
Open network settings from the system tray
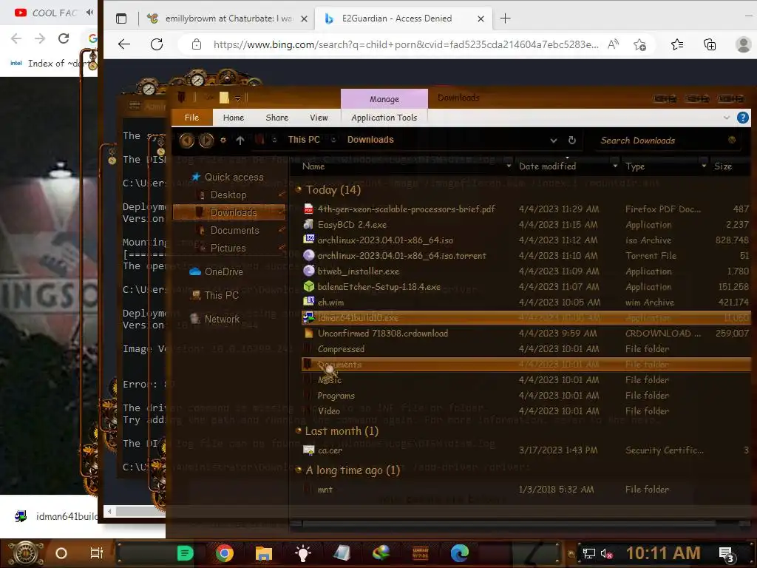click(x=588, y=553)
